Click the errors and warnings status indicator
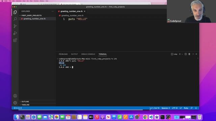The height and width of the screenshot is (121, 216). (18, 108)
